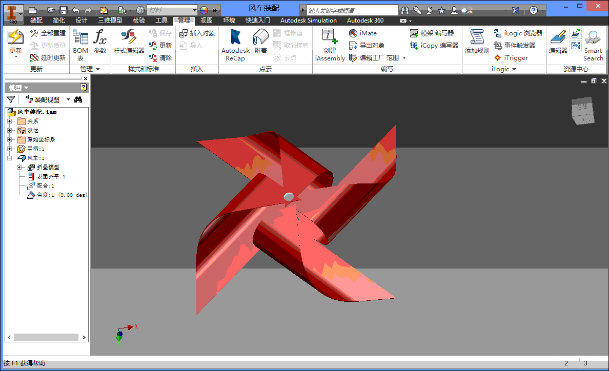The width and height of the screenshot is (609, 371).
Task: Open model browser help question button
Action: tap(83, 87)
